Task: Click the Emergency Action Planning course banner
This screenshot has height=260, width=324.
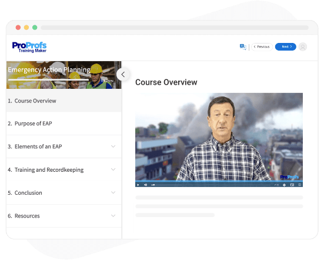Action: pyautogui.click(x=64, y=75)
